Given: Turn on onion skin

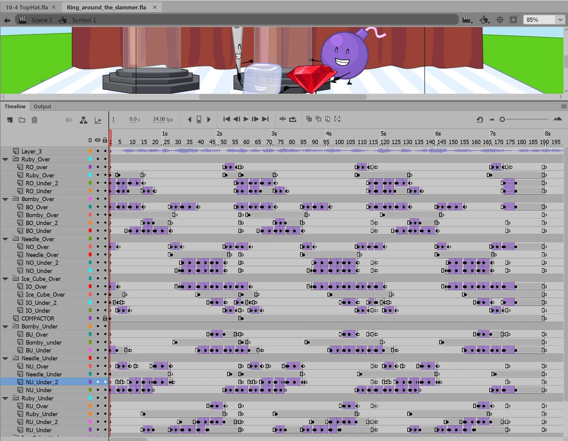Looking at the screenshot, I should 309,119.
